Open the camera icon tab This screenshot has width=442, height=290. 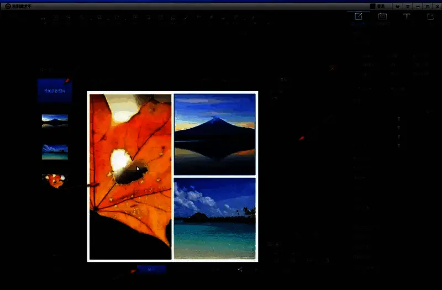(x=382, y=17)
